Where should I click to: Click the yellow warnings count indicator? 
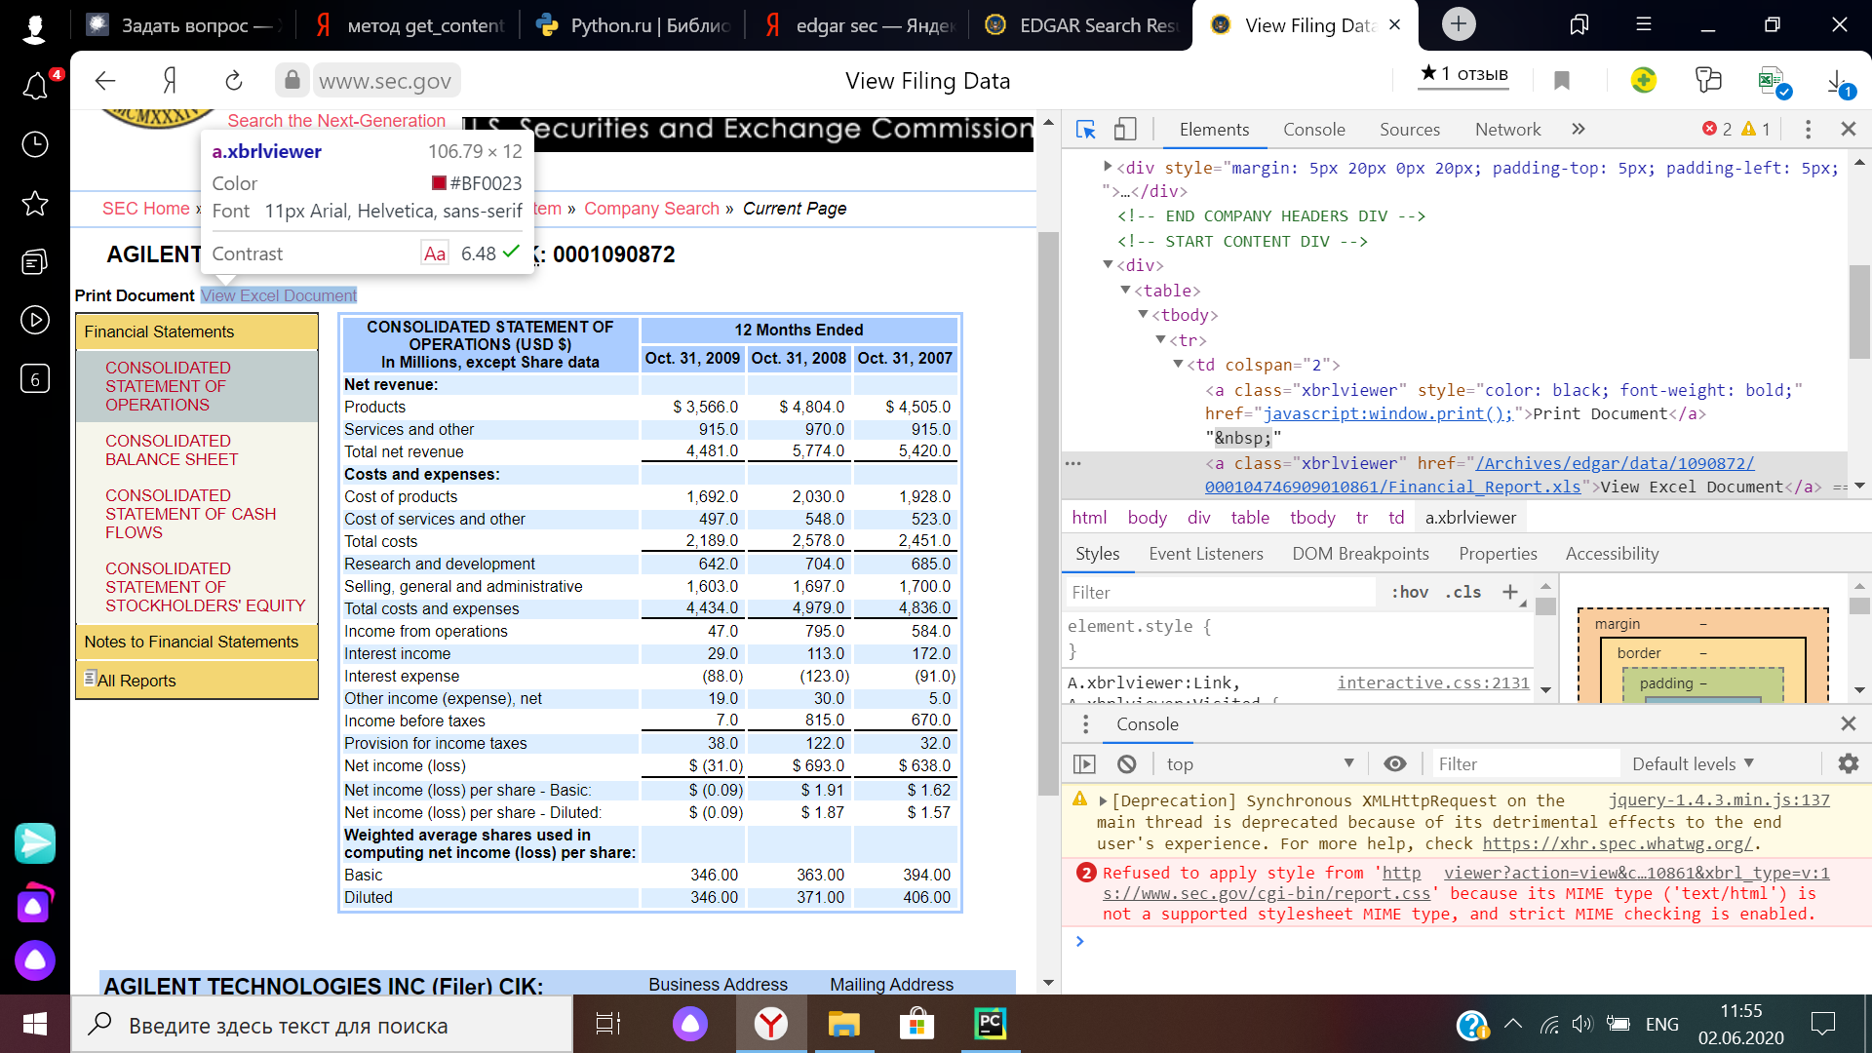(1755, 129)
